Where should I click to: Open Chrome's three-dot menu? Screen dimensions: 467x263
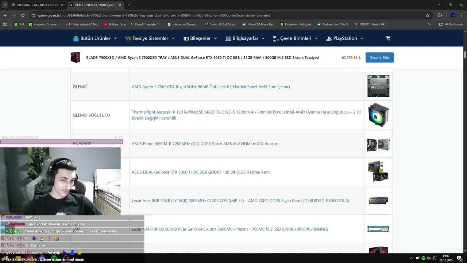tap(461, 15)
